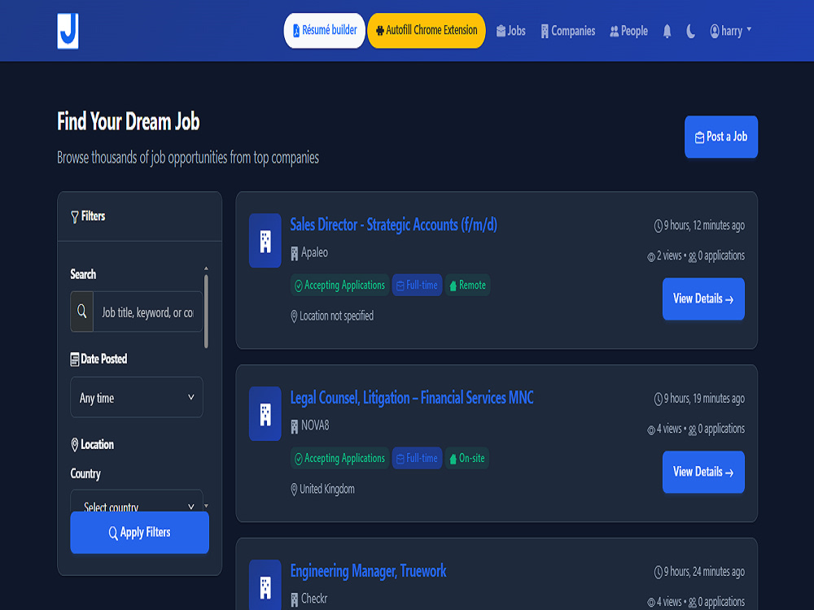Open the harry user menu
Viewport: 814px width, 610px height.
(x=730, y=31)
